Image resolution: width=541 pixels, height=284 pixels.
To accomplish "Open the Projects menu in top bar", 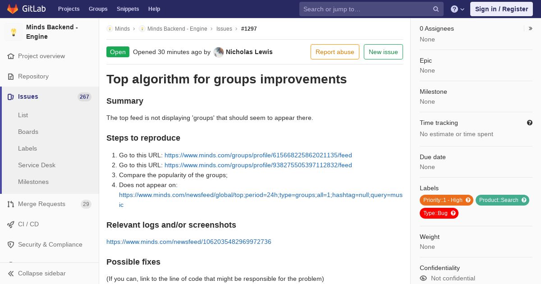I will (69, 9).
